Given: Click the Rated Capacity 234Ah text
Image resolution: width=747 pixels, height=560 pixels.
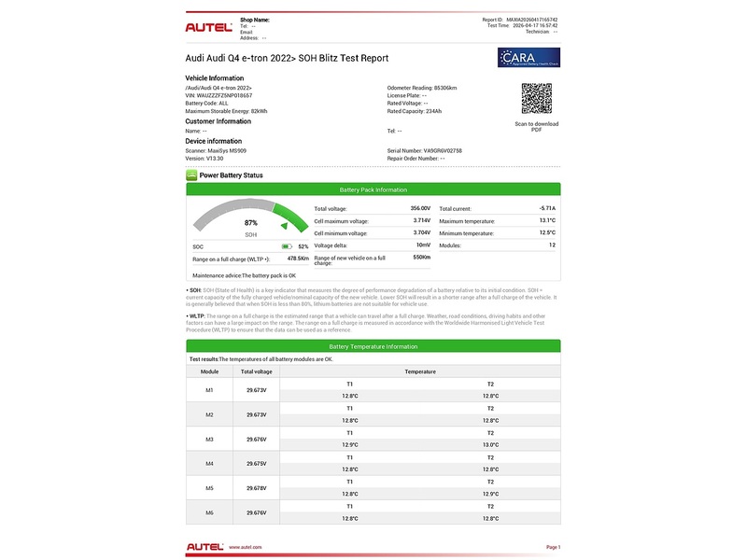Looking at the screenshot, I should (x=414, y=111).
